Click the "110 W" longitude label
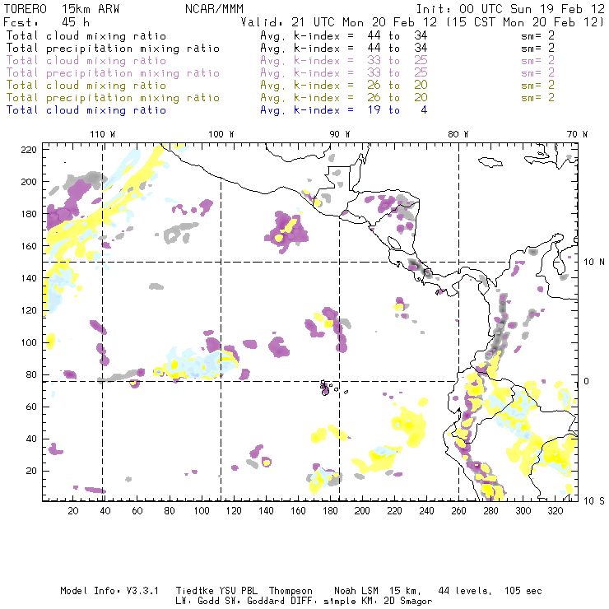The height and width of the screenshot is (609, 609). 103,134
